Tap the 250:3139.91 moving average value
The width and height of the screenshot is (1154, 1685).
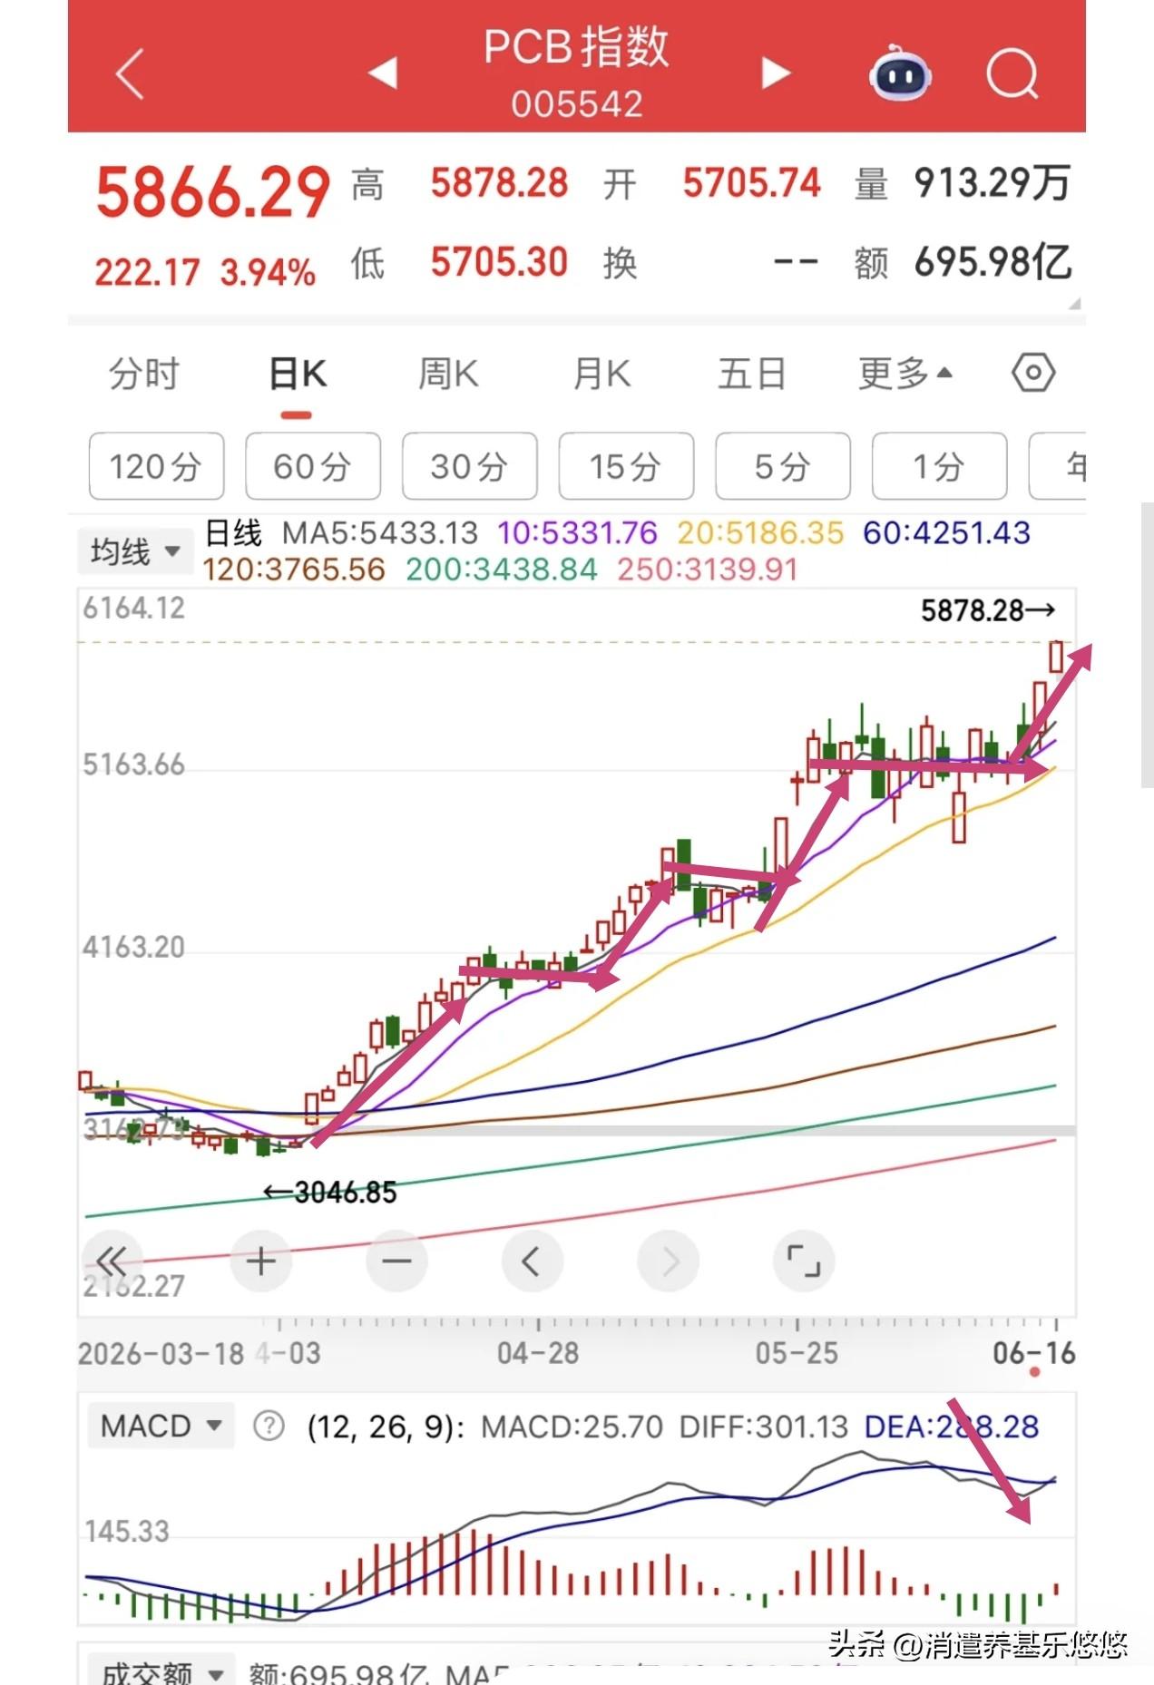tap(708, 570)
